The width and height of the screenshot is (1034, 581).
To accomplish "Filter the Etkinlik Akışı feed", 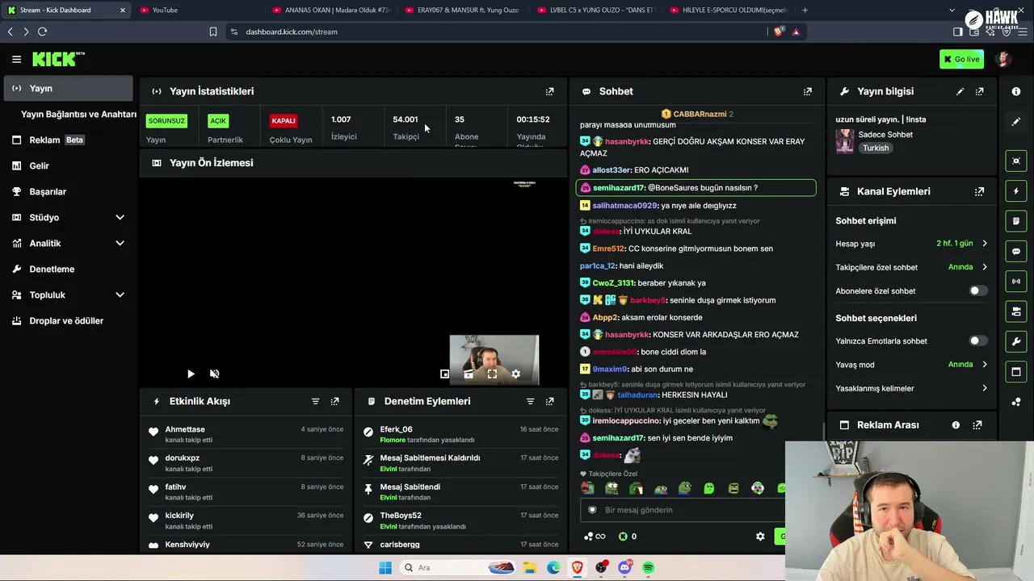I will click(x=316, y=401).
